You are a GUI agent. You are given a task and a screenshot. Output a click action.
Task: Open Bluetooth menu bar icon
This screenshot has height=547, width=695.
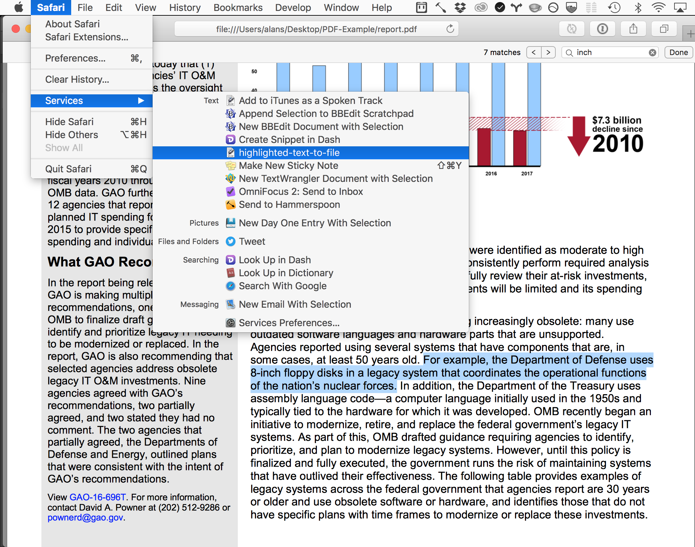pos(638,8)
